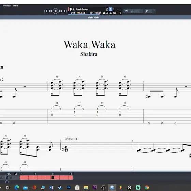Viewport: 191px width, 191px height.
Task: Open Premiere Pro from the taskbar
Action: [x=95, y=187]
